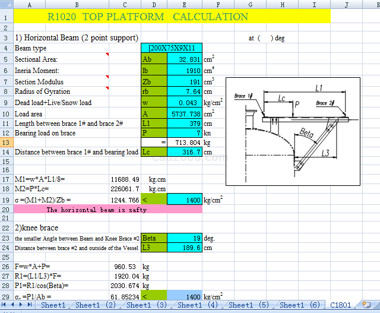Viewport: 380px width, 313px height.
Task: Switch to the C1801 sheet tab
Action: click(x=341, y=305)
